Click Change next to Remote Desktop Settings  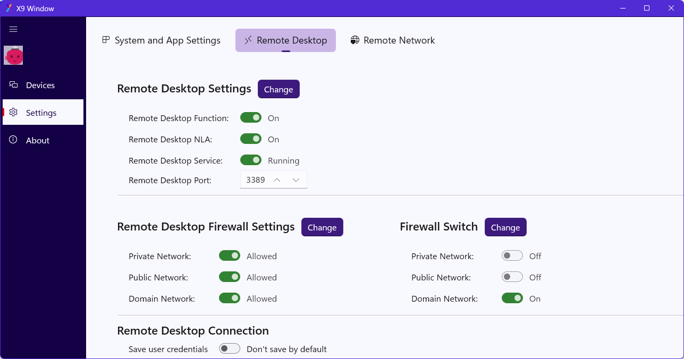[x=278, y=89]
